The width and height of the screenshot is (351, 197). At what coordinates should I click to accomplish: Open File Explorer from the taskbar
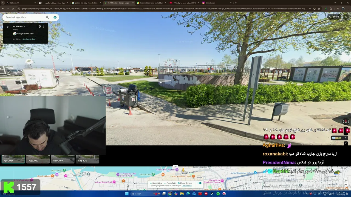click(x=182, y=194)
